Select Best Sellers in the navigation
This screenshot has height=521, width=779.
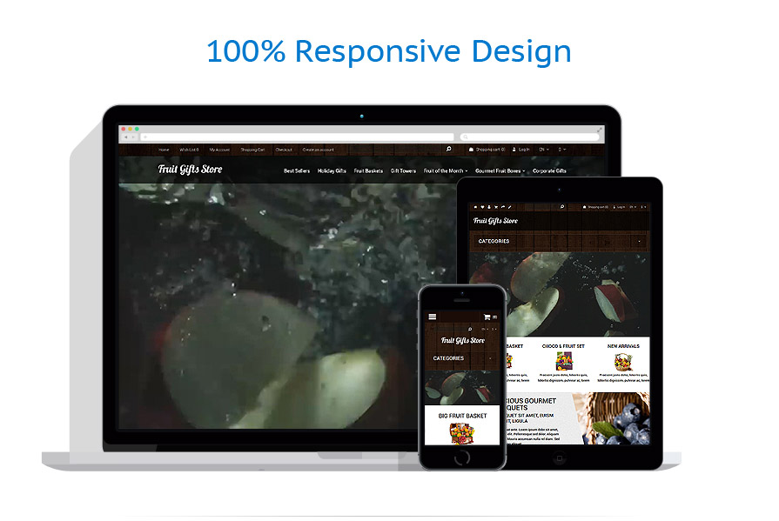(297, 171)
